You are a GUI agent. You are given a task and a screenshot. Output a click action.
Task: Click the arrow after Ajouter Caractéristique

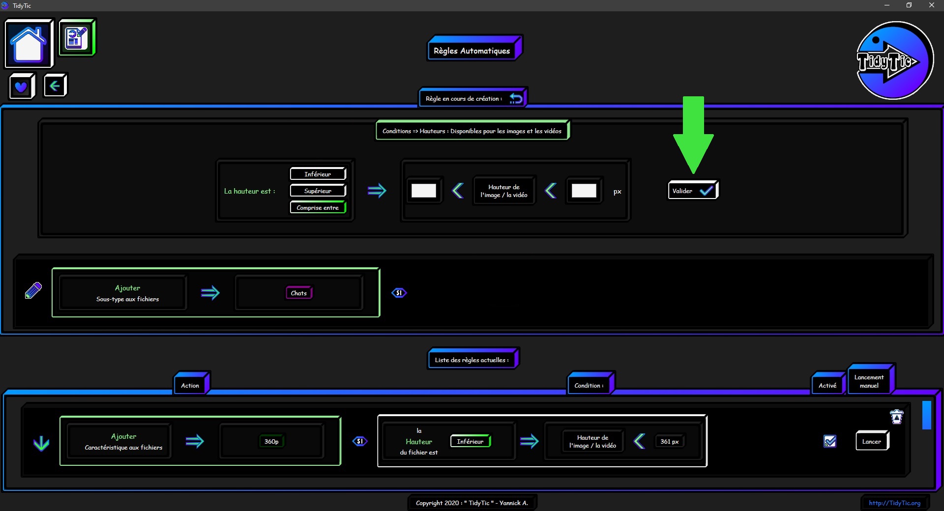(x=195, y=441)
